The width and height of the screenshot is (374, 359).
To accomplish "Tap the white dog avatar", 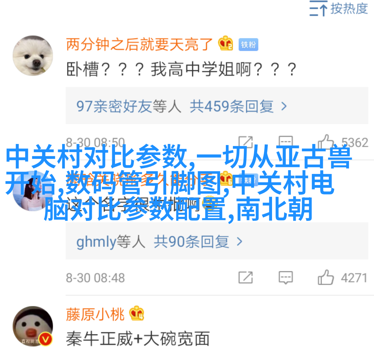I will point(33,56).
